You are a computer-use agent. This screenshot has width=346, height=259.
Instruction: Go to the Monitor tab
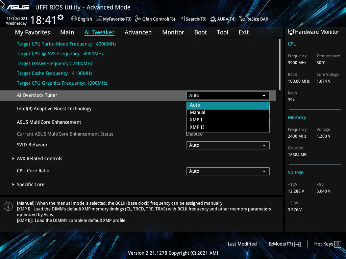pos(173,32)
